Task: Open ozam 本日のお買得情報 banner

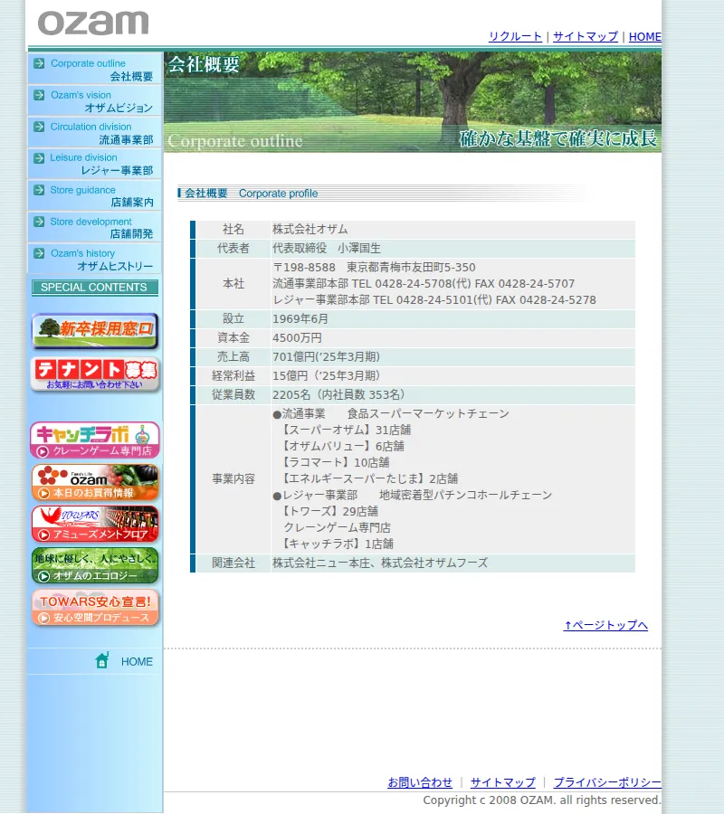Action: pyautogui.click(x=94, y=482)
